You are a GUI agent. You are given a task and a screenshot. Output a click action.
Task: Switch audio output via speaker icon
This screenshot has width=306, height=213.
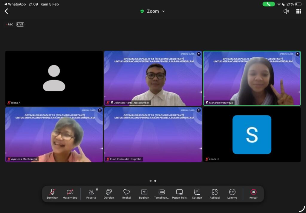click(286, 11)
